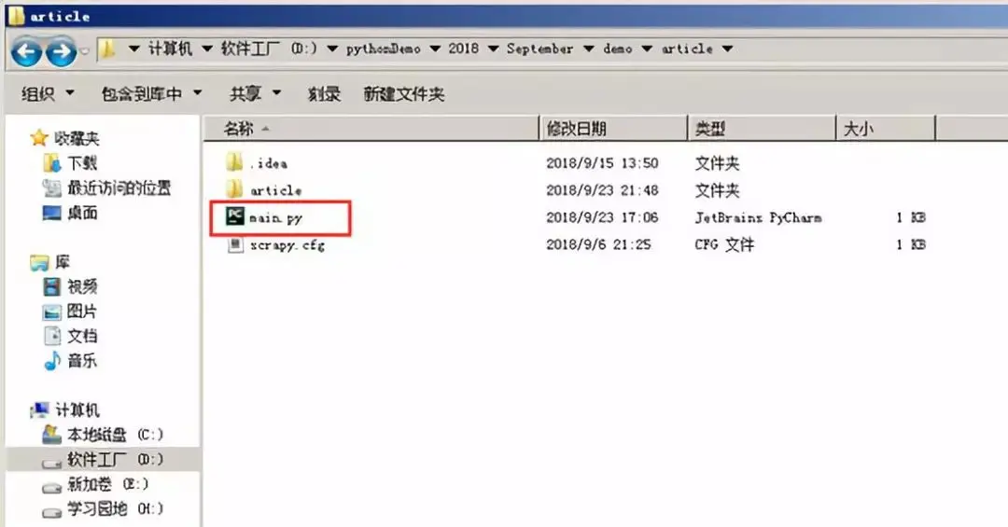Click the 2018/9/6 21:25 date cell
This screenshot has height=527, width=1008.
click(x=598, y=245)
